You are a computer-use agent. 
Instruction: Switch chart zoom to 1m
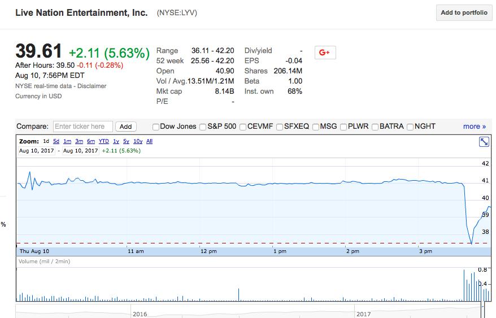click(67, 141)
